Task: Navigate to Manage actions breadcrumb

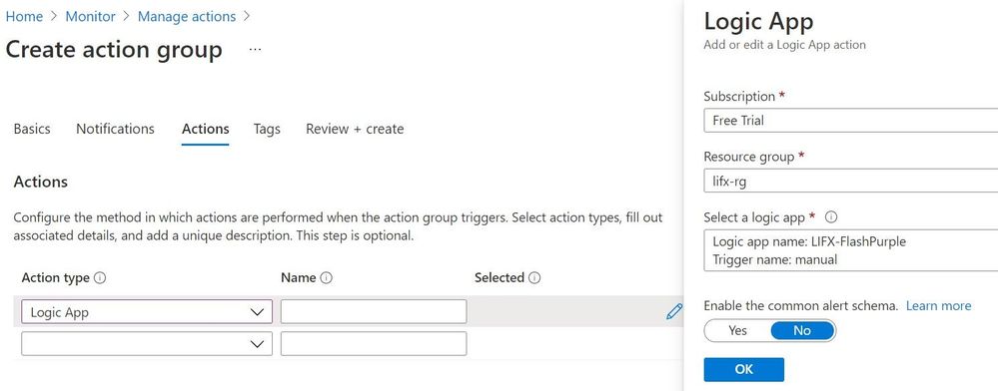Action: pos(187,17)
